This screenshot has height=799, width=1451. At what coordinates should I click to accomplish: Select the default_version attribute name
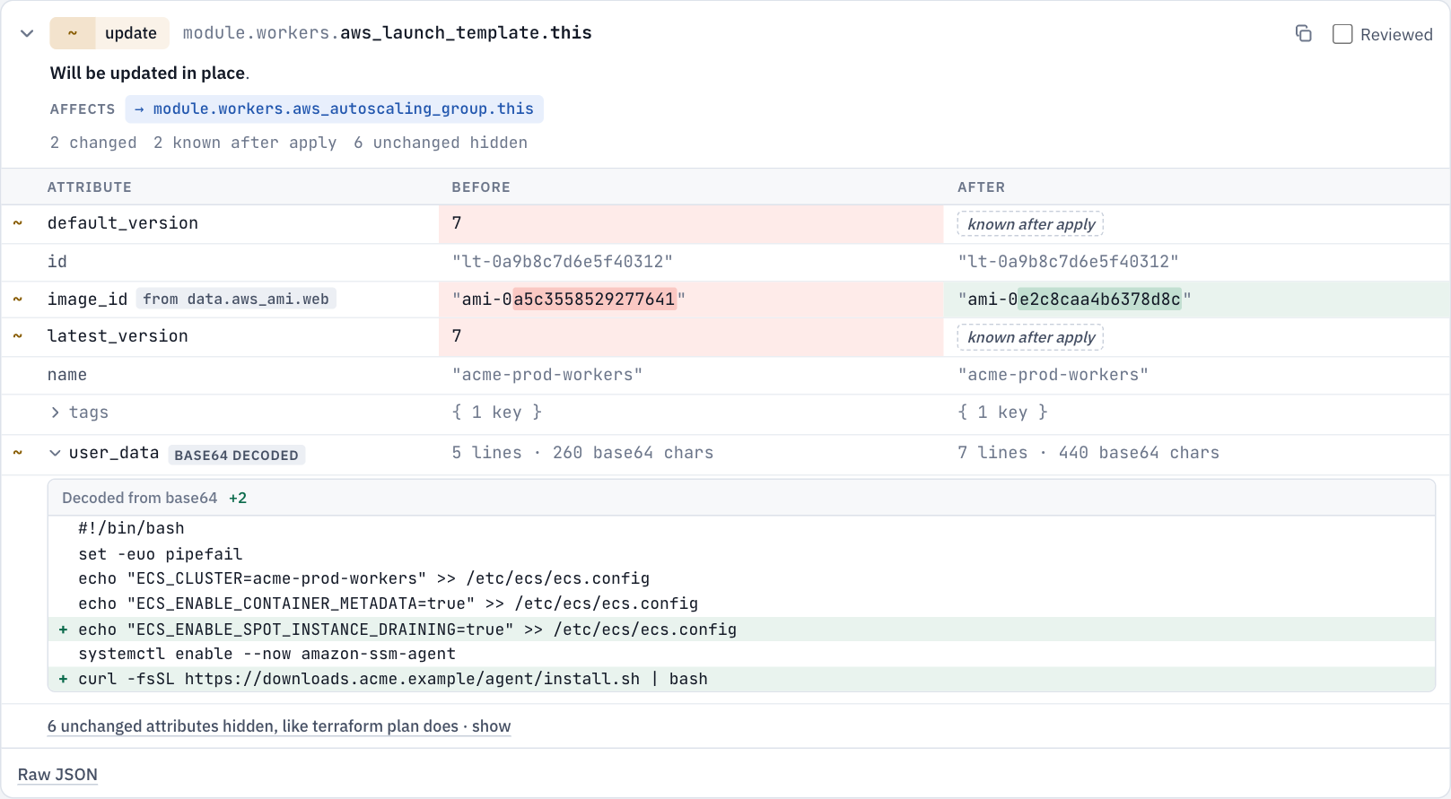point(123,223)
